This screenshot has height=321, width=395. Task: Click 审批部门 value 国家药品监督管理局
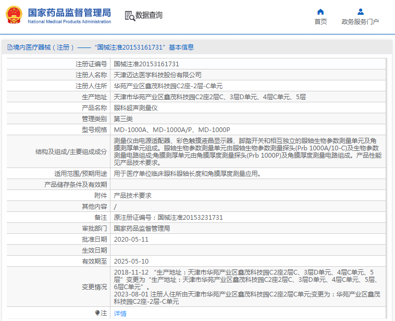coord(142,229)
